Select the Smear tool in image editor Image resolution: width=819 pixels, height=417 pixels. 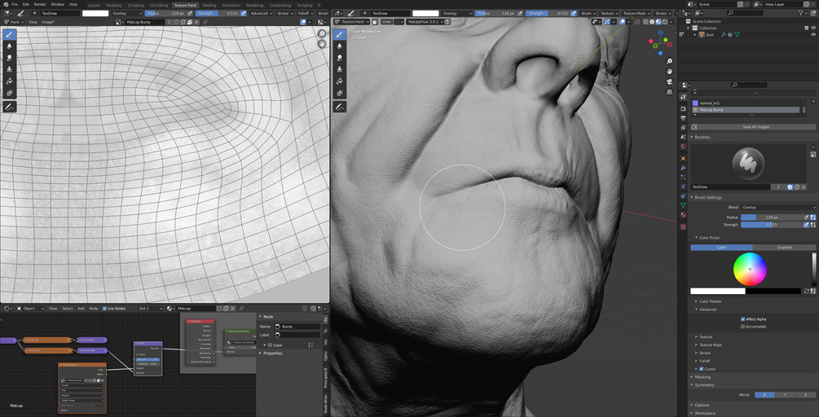[x=9, y=58]
